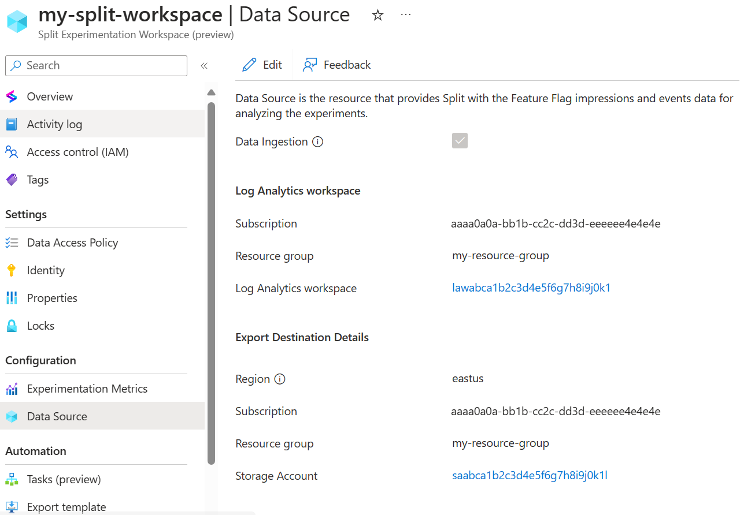The width and height of the screenshot is (740, 515).
Task: Click the Export Destination Details heading
Action: 302,337
